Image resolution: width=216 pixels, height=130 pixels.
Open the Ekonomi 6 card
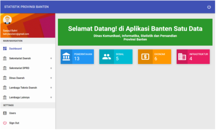[x=154, y=57]
